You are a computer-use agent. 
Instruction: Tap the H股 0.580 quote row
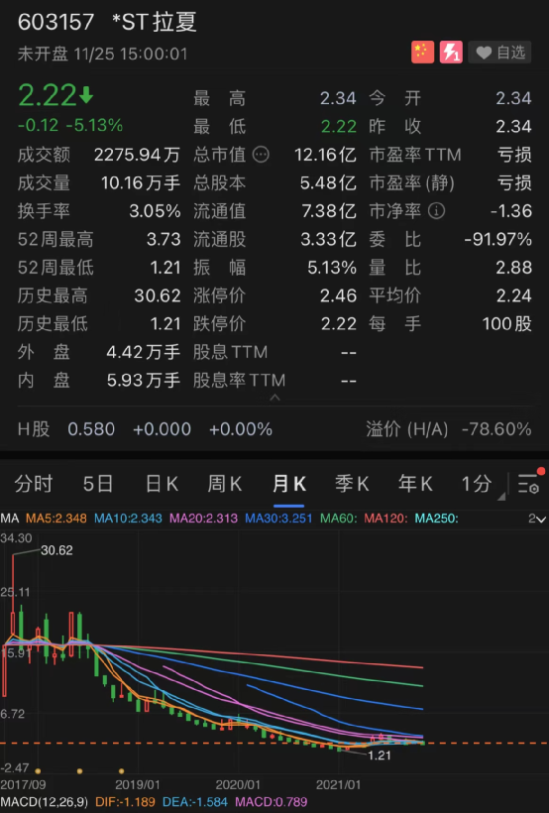click(145, 429)
